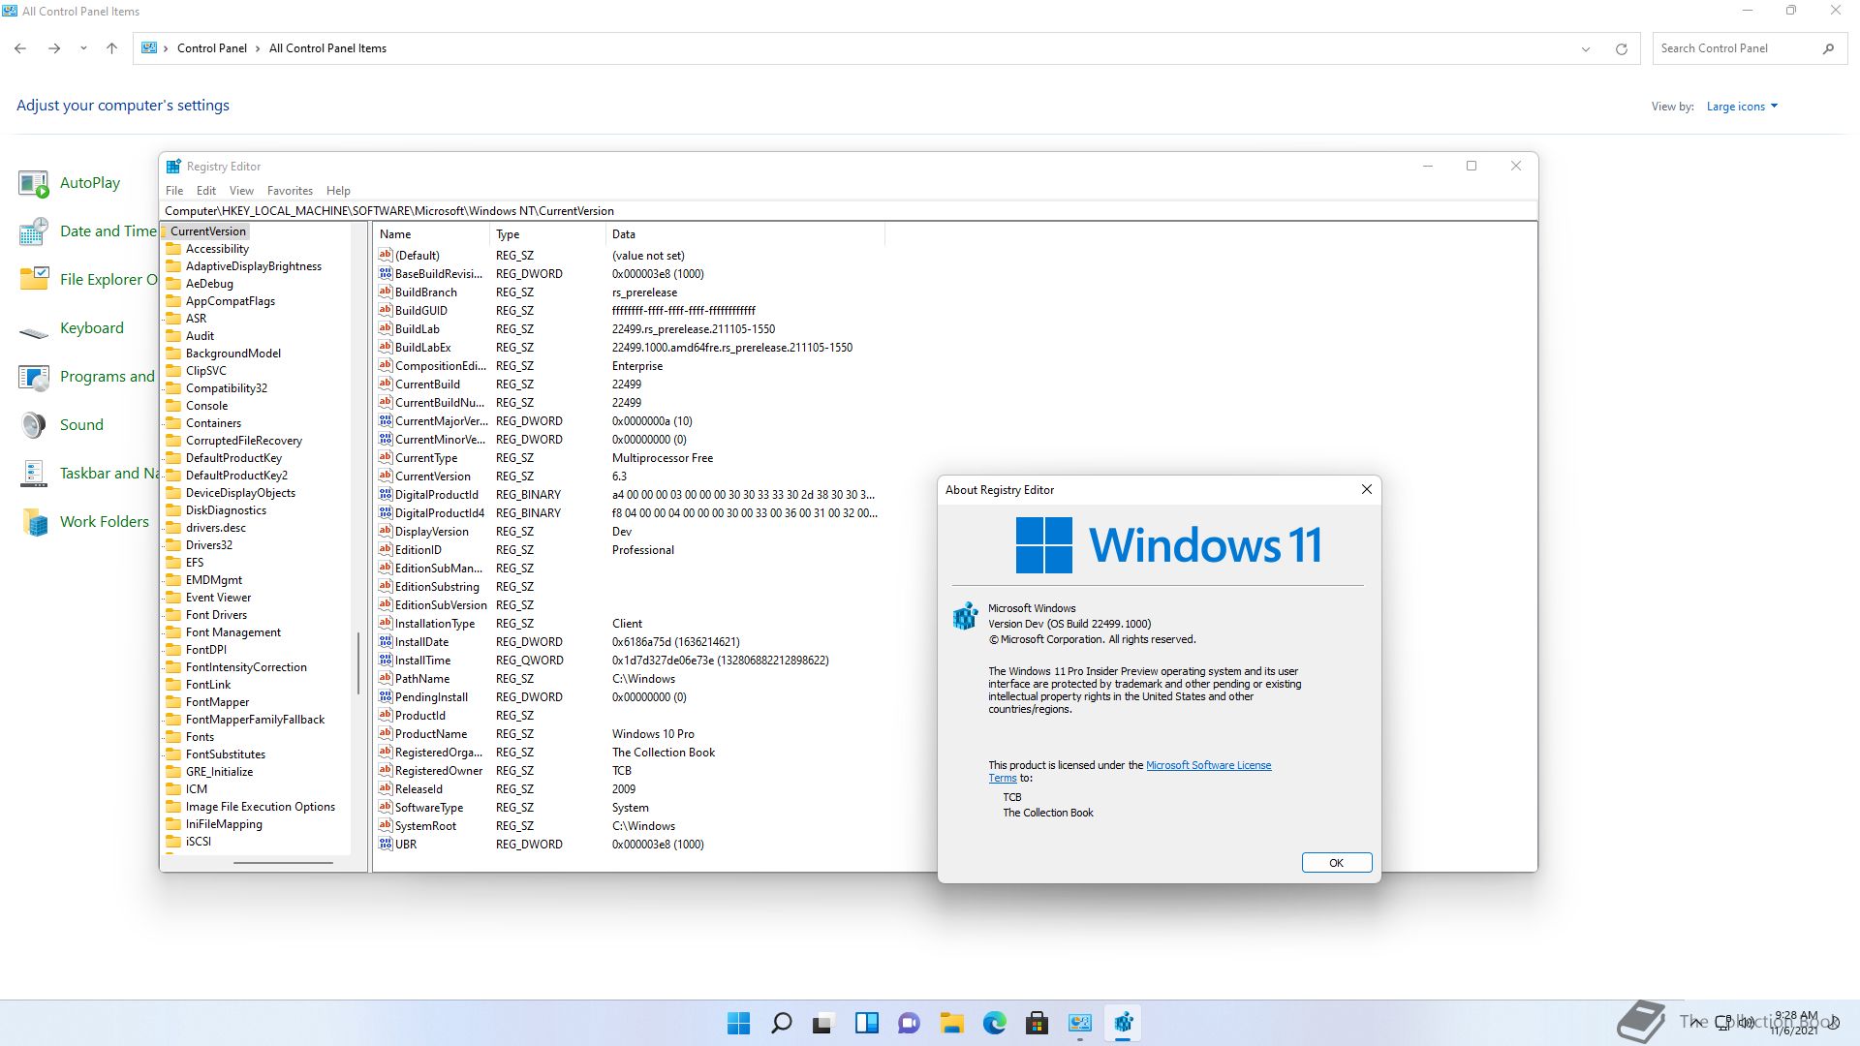Screen dimensions: 1860x1046
Task: Open the Microsoft Software License Terms link
Action: pos(1208,765)
